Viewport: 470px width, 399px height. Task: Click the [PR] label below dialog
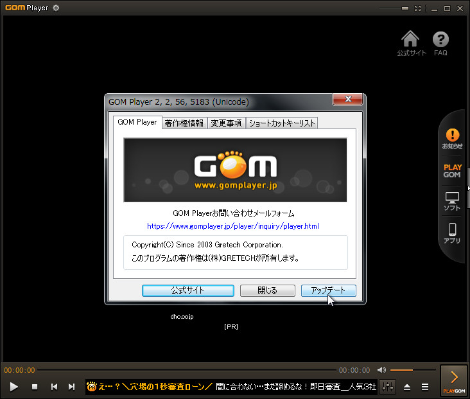(x=231, y=326)
